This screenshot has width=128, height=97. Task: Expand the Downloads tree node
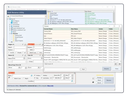(x=10, y=26)
